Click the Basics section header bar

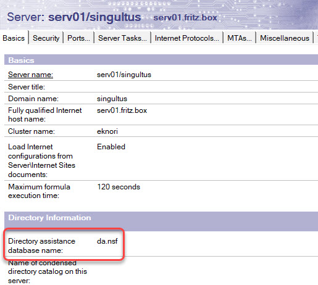pyautogui.click(x=161, y=60)
